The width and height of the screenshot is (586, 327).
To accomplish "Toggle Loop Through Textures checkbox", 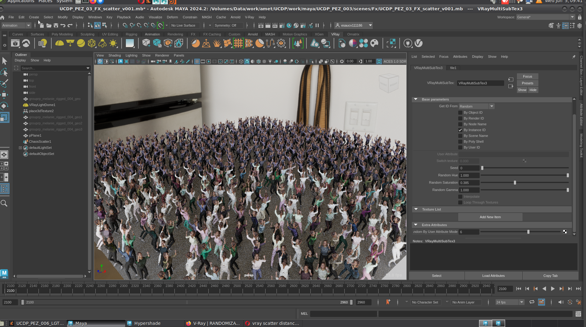I will click(x=460, y=202).
